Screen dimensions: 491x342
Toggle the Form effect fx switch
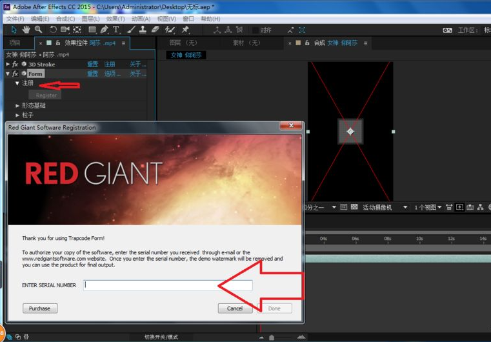point(15,74)
